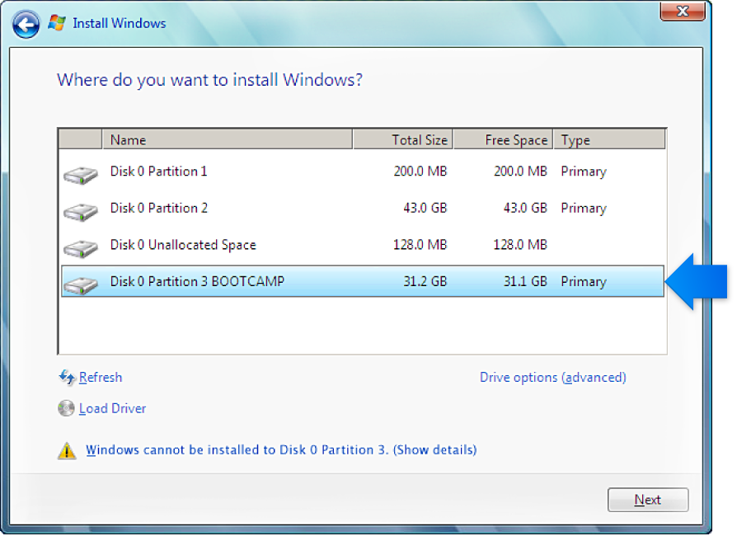737x536 pixels.
Task: Click the Primary type cell of BOOTCAMP partition
Action: click(584, 282)
